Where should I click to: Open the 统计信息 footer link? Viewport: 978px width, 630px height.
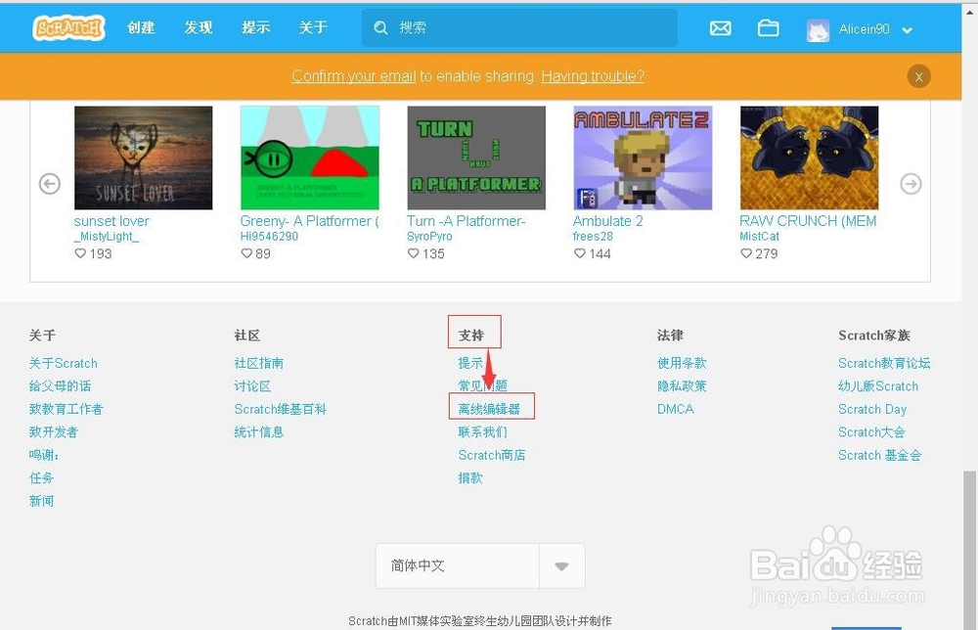259,431
